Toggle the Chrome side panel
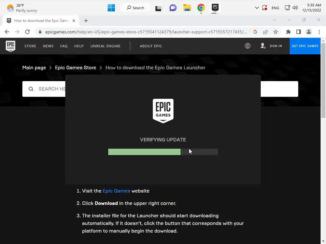The width and height of the screenshot is (326, 244). (x=299, y=32)
